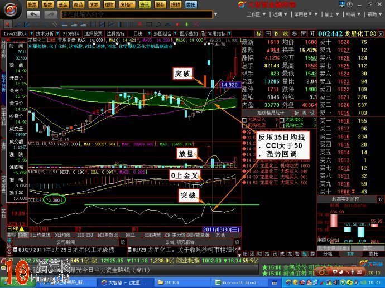
Task: Toggle the 大笔买入 checkbox
Action: pos(244,120)
